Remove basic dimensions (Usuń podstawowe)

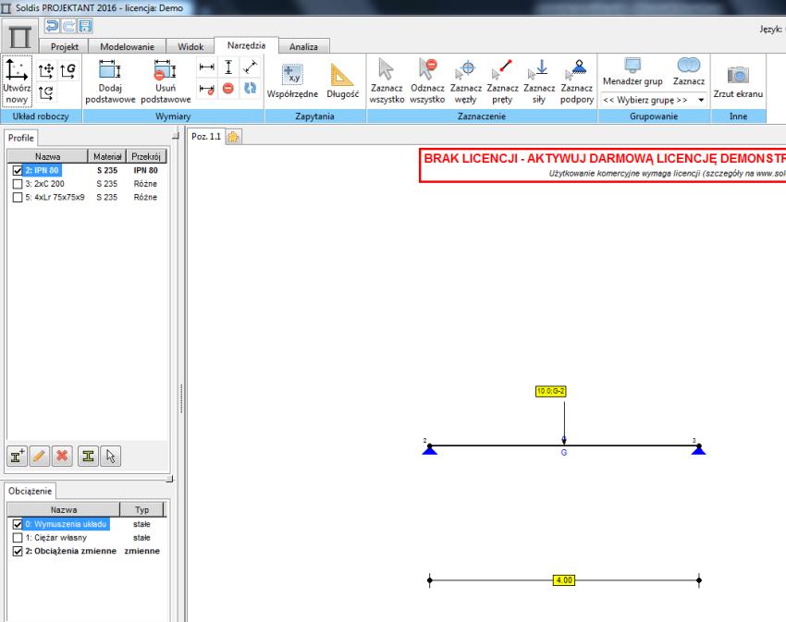tap(166, 81)
